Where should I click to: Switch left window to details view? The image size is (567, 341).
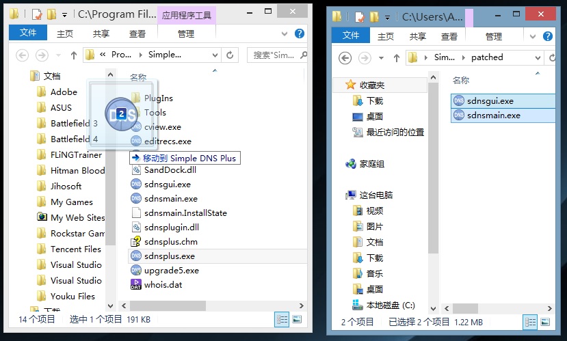click(x=282, y=319)
